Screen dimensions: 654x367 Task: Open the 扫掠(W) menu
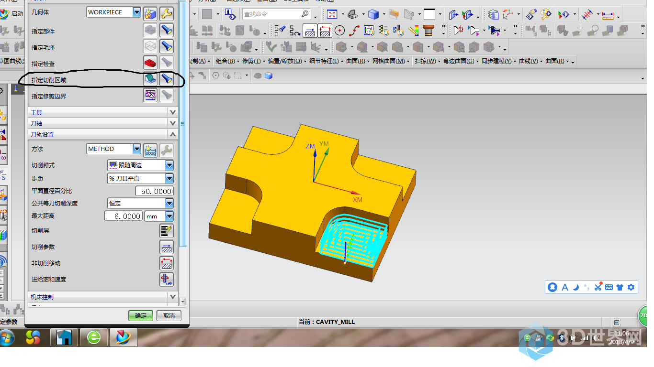tap(428, 61)
